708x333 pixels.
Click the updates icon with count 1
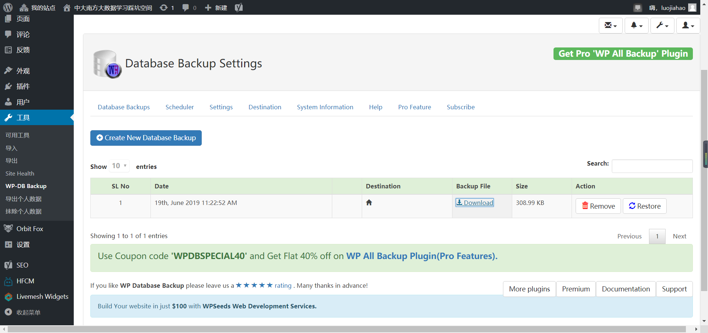[x=167, y=8]
